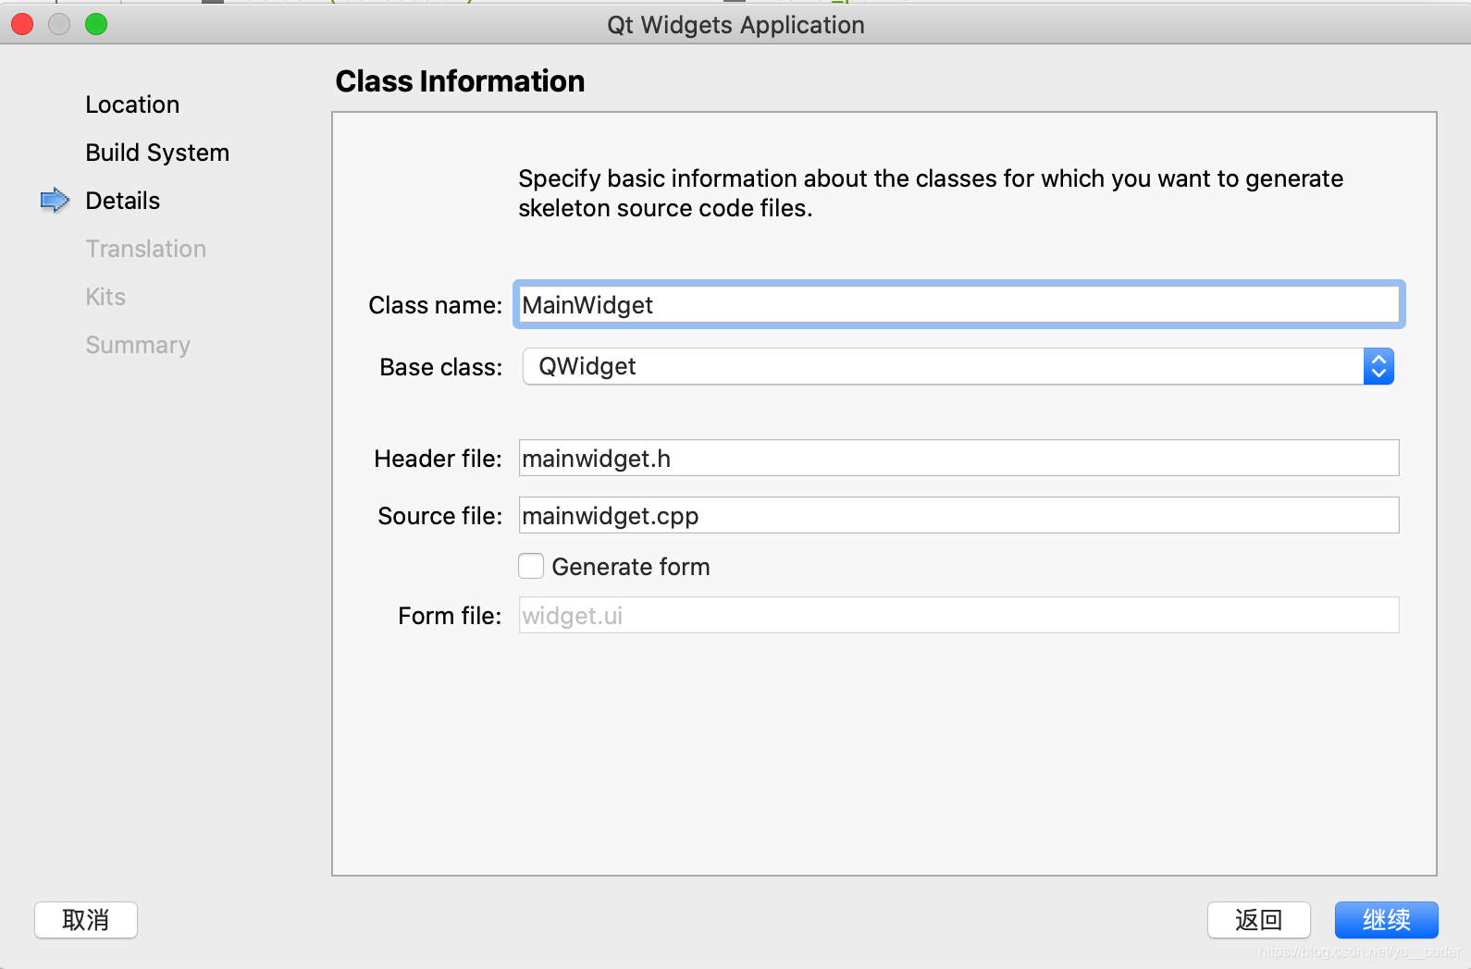Click the Source file label

pyautogui.click(x=439, y=516)
